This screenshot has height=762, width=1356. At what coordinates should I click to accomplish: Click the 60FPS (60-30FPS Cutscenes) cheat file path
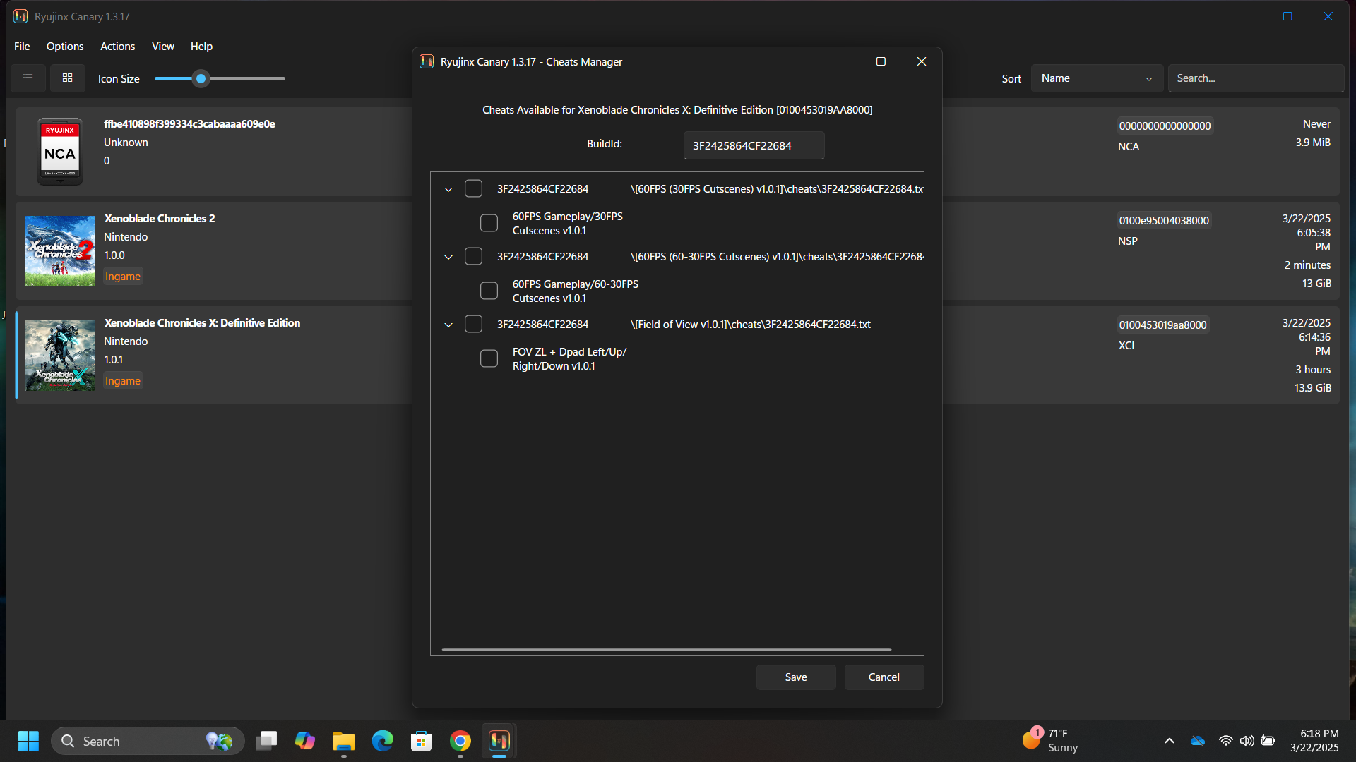pyautogui.click(x=777, y=257)
